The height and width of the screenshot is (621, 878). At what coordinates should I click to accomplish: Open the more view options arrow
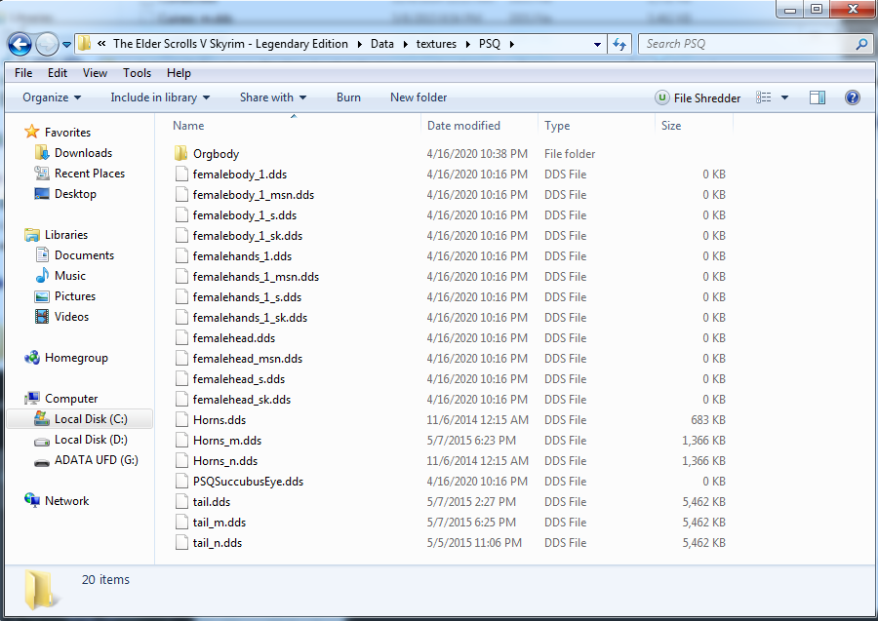point(784,97)
